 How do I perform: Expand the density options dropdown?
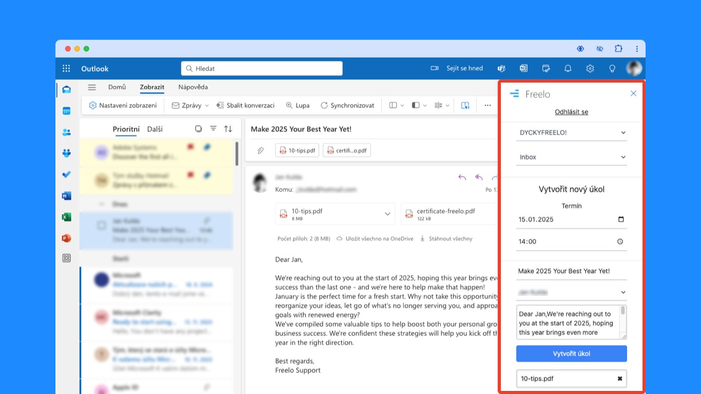(447, 105)
